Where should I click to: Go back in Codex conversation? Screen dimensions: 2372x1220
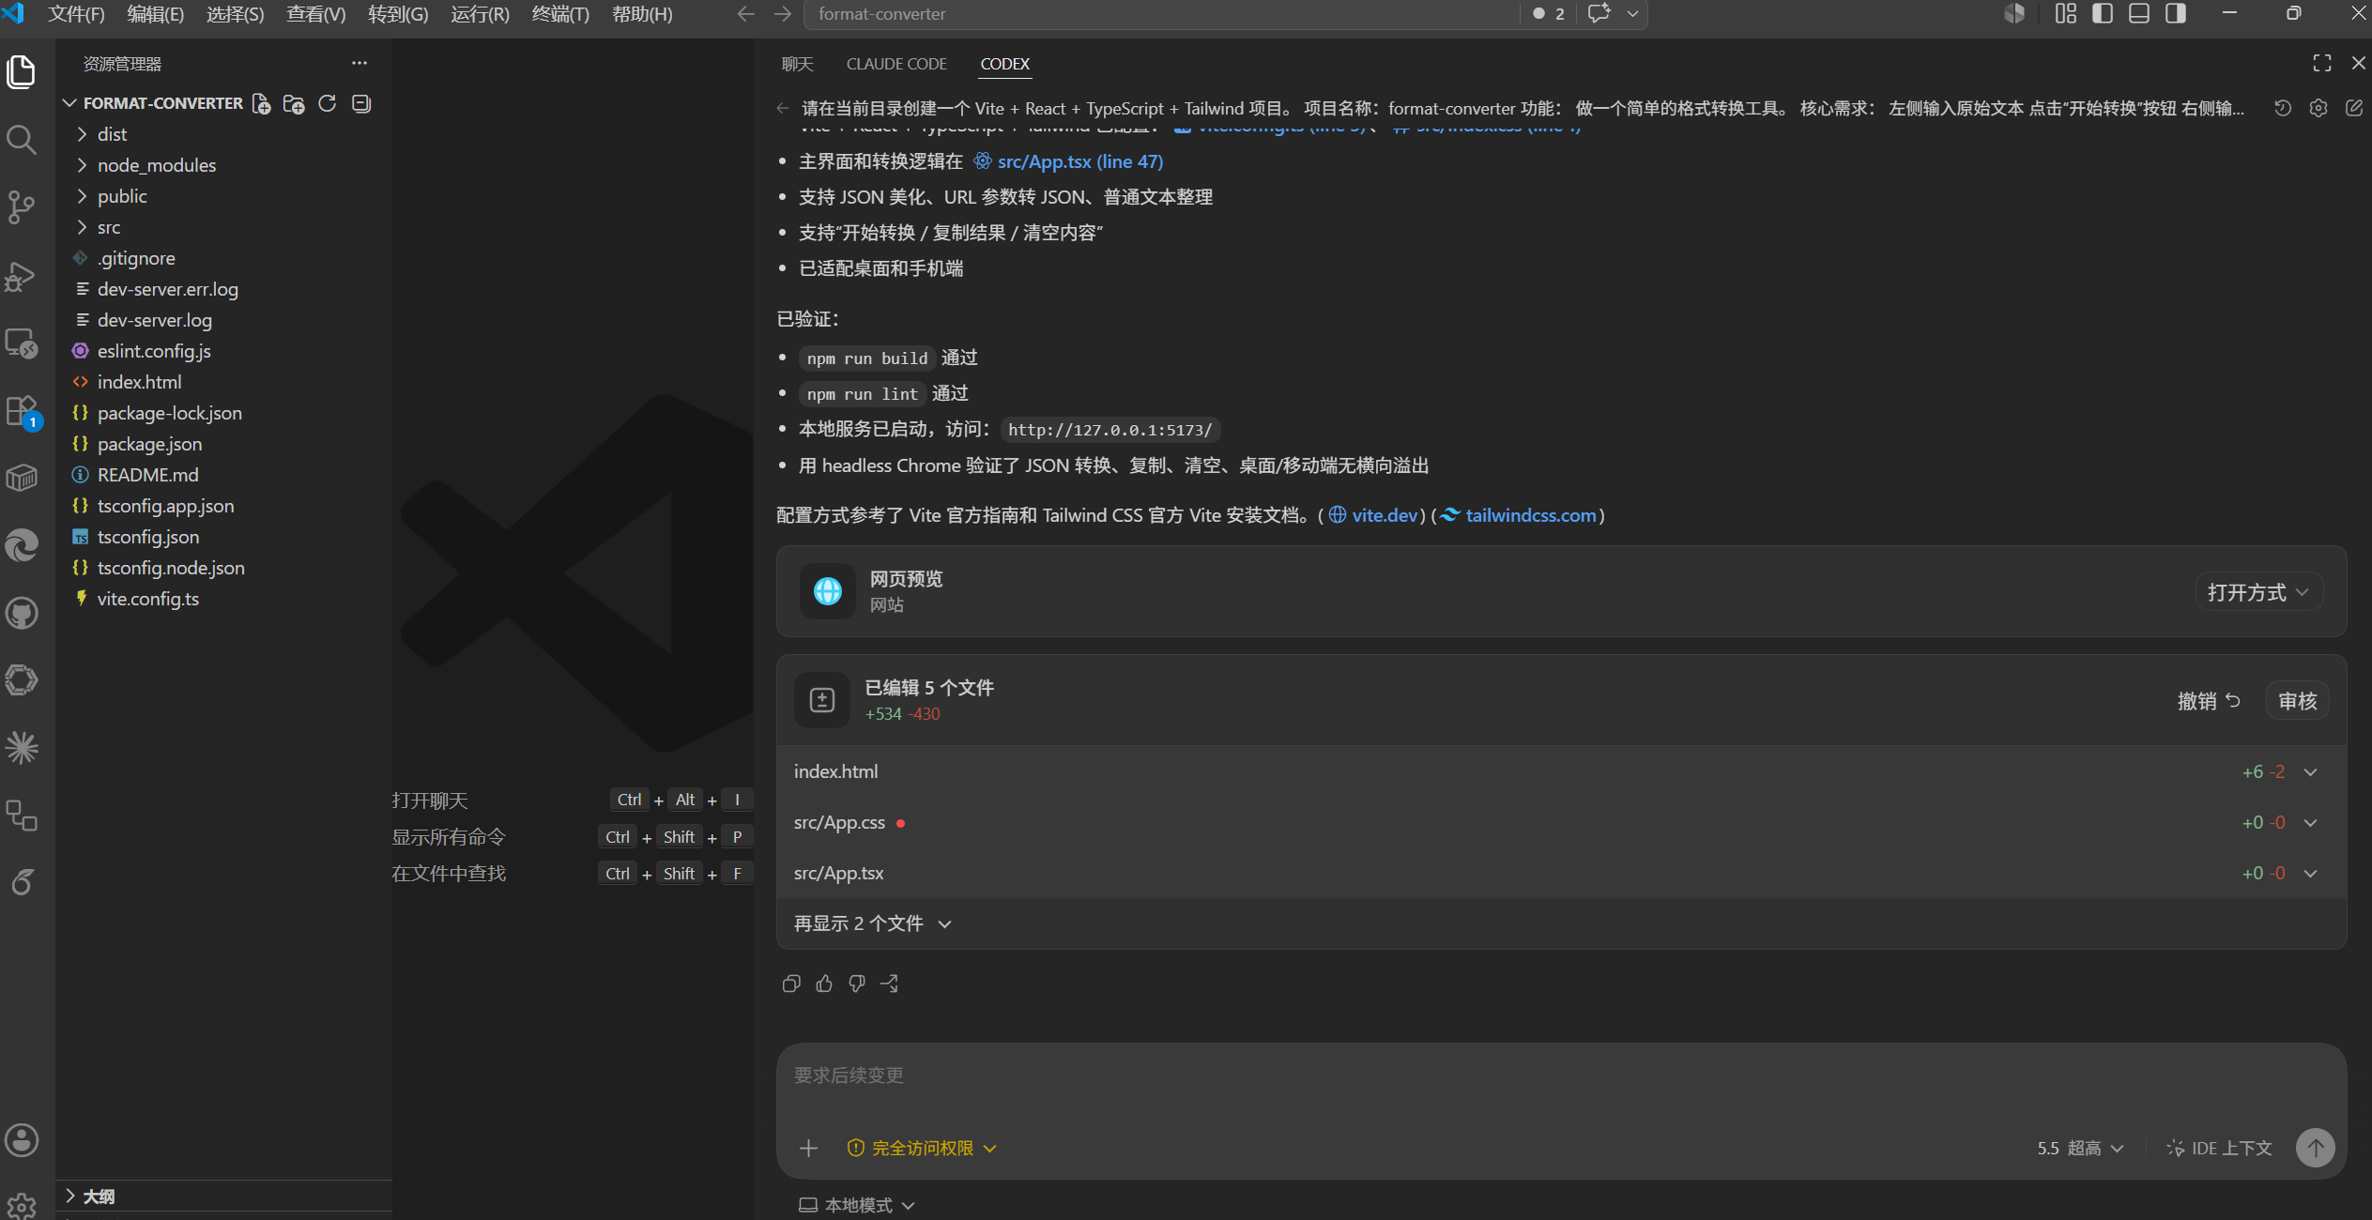(x=783, y=108)
